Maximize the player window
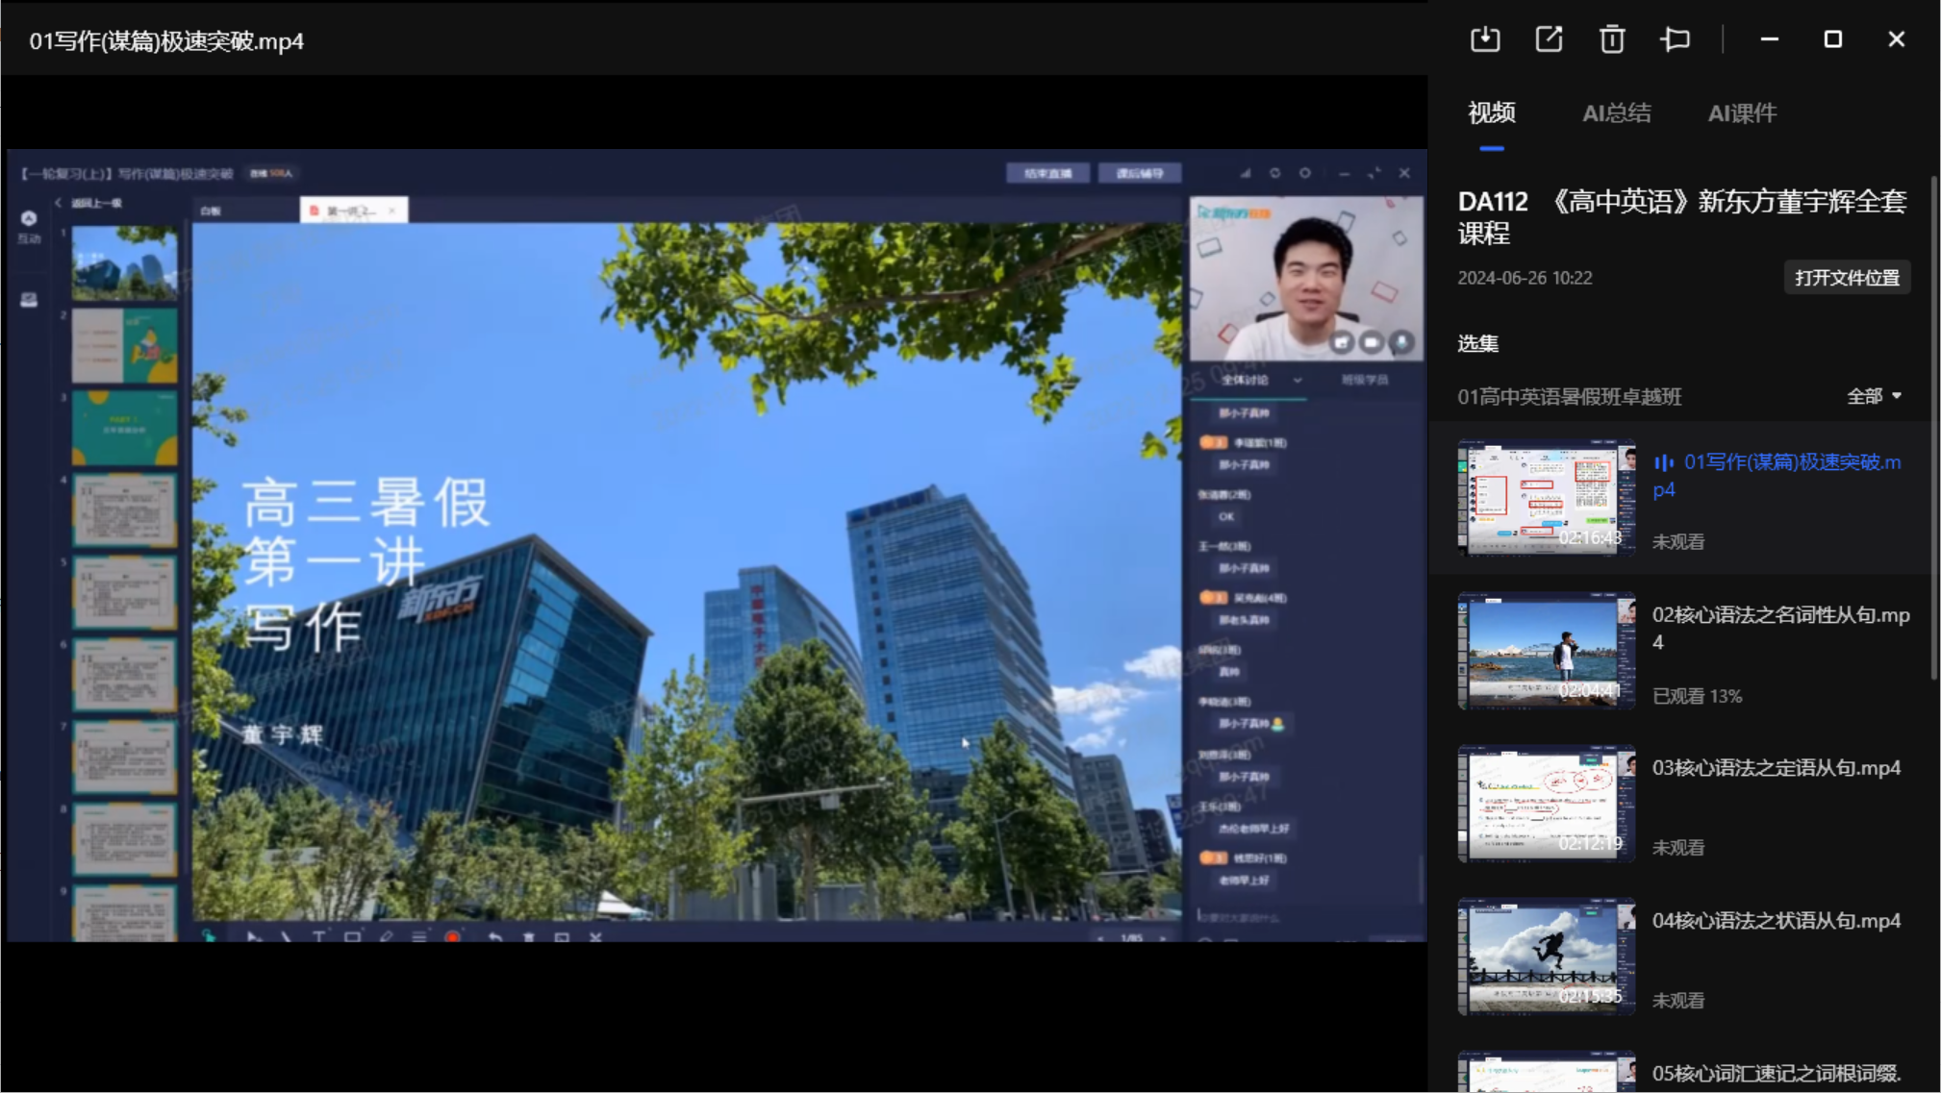The image size is (1941, 1093). [1833, 39]
